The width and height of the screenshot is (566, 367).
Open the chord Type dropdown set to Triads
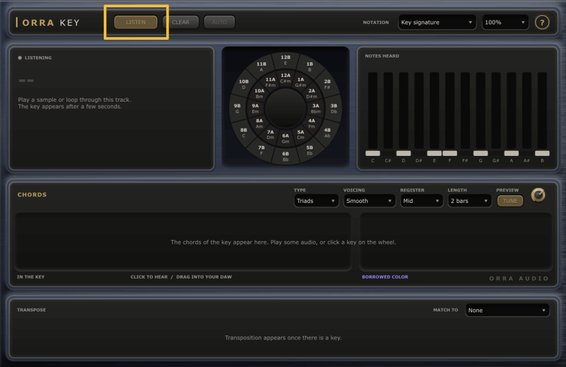(316, 201)
